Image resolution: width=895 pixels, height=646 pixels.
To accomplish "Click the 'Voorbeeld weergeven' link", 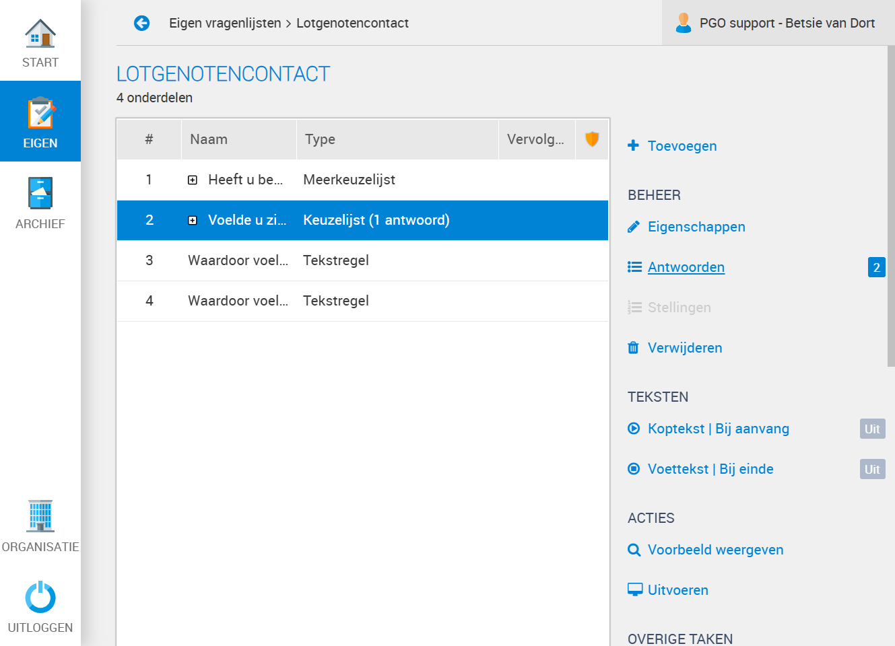I will (x=716, y=550).
